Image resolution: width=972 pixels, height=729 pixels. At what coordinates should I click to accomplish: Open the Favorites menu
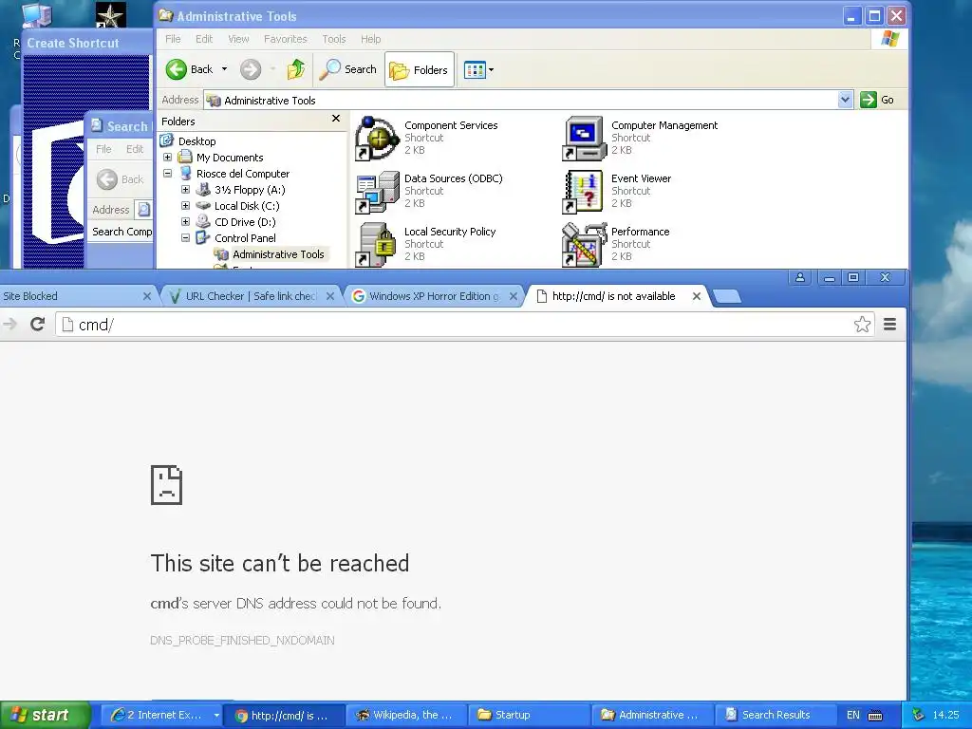coord(285,39)
